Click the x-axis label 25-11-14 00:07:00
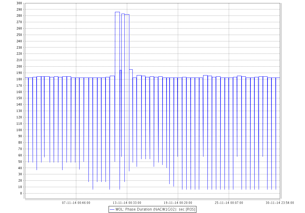This screenshot has width=305, height=213. pyautogui.click(x=229, y=203)
